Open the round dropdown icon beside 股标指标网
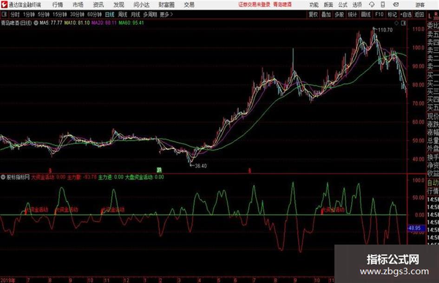Image resolution: width=439 pixels, height=283 pixels. (x=3, y=177)
